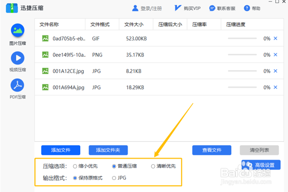Select file name 001A12CE.jpg
The width and height of the screenshot is (288, 192).
tap(68, 71)
